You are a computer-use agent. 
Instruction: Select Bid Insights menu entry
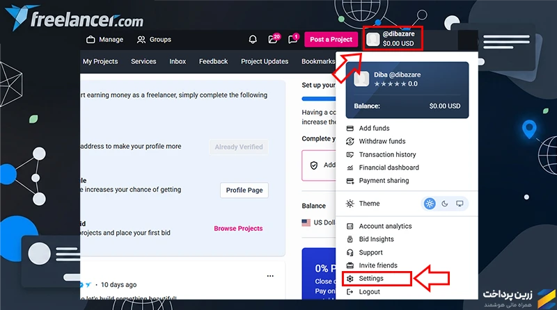tap(407, 239)
